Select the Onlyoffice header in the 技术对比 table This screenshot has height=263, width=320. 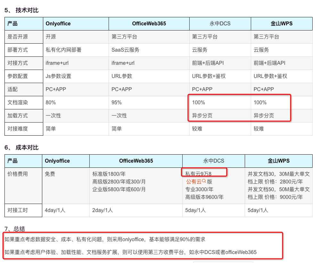click(x=58, y=24)
